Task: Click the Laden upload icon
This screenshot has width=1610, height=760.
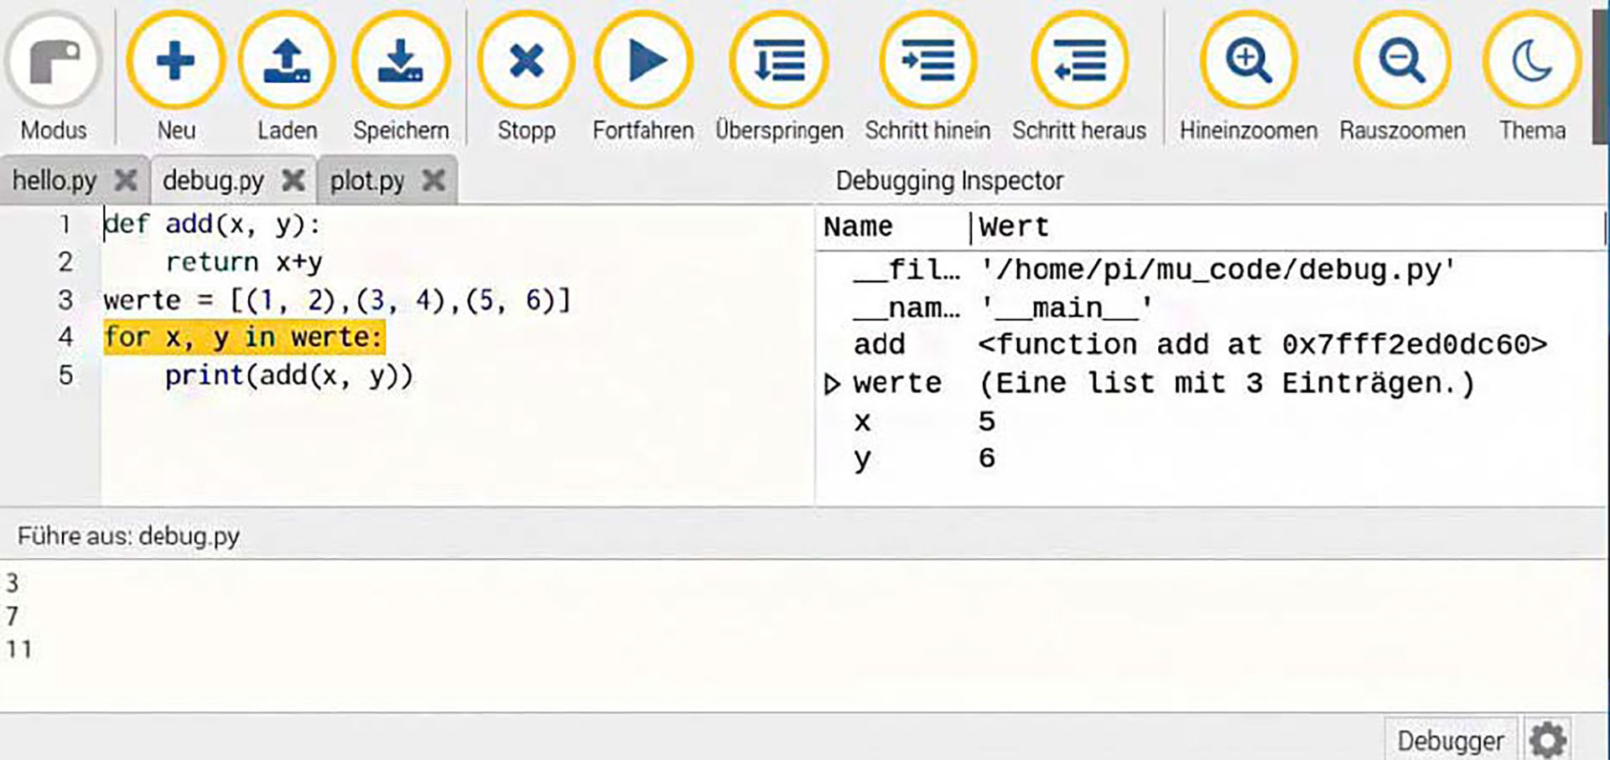Action: click(x=286, y=60)
